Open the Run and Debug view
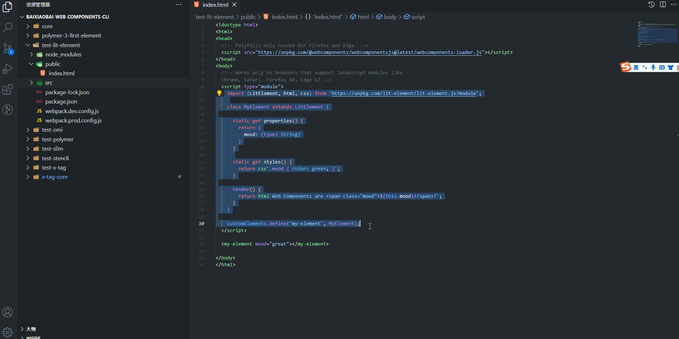The width and height of the screenshot is (679, 339). (8, 69)
